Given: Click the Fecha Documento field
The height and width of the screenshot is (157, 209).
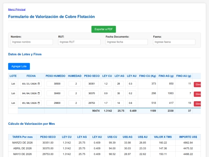Looking at the screenshot, I should click(x=127, y=42).
